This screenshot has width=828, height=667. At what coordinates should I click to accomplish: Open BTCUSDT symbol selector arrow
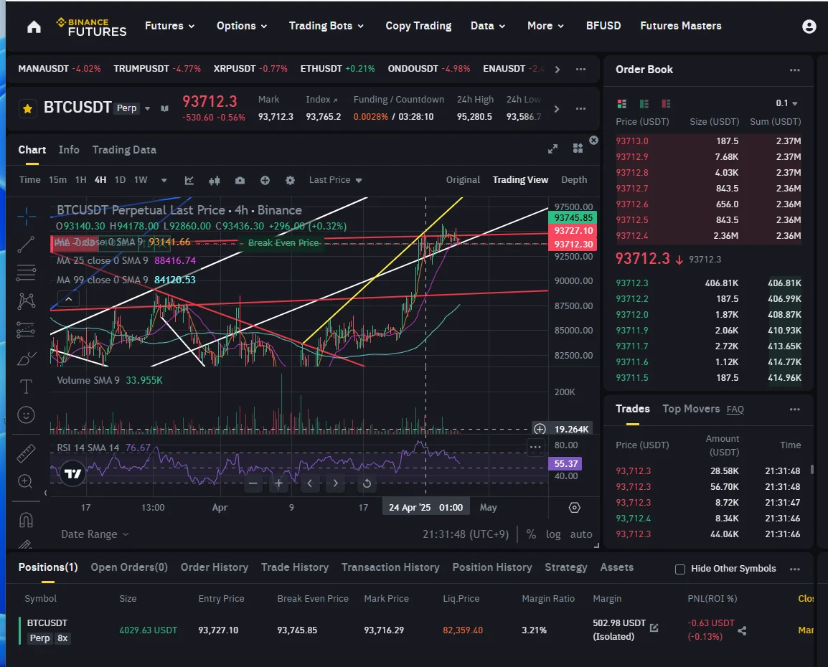coord(147,109)
